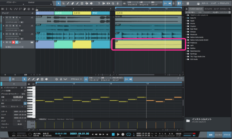Expand the XLN Audio folder

coord(186,59)
